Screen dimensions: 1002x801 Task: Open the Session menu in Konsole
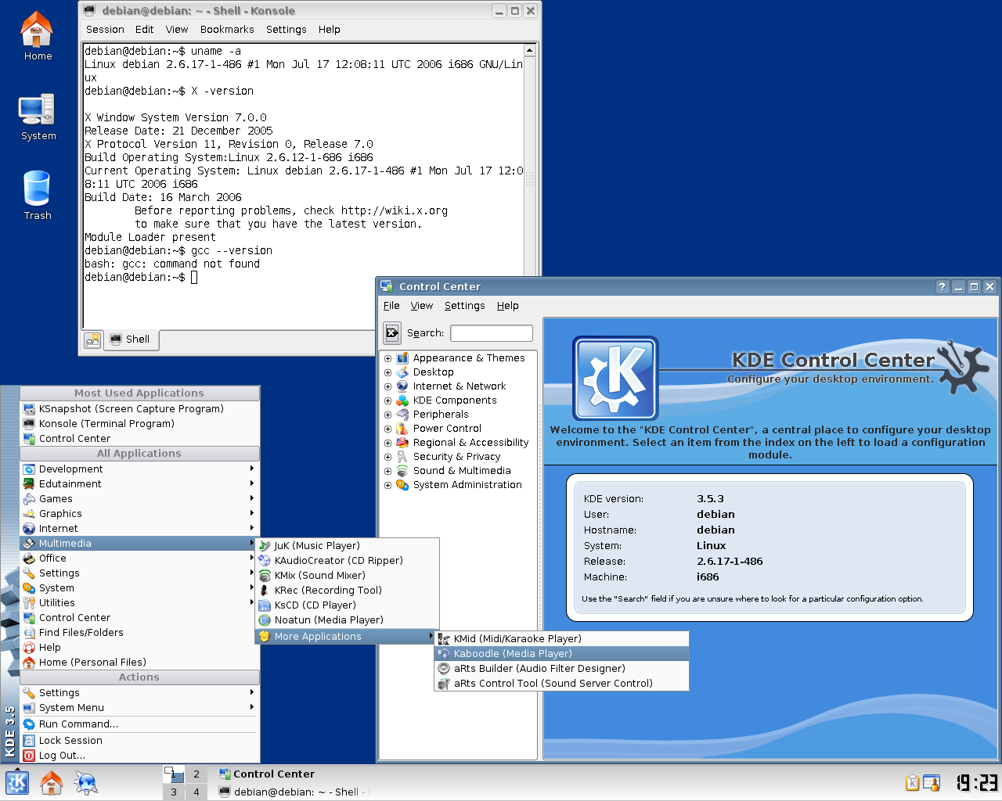coord(105,30)
